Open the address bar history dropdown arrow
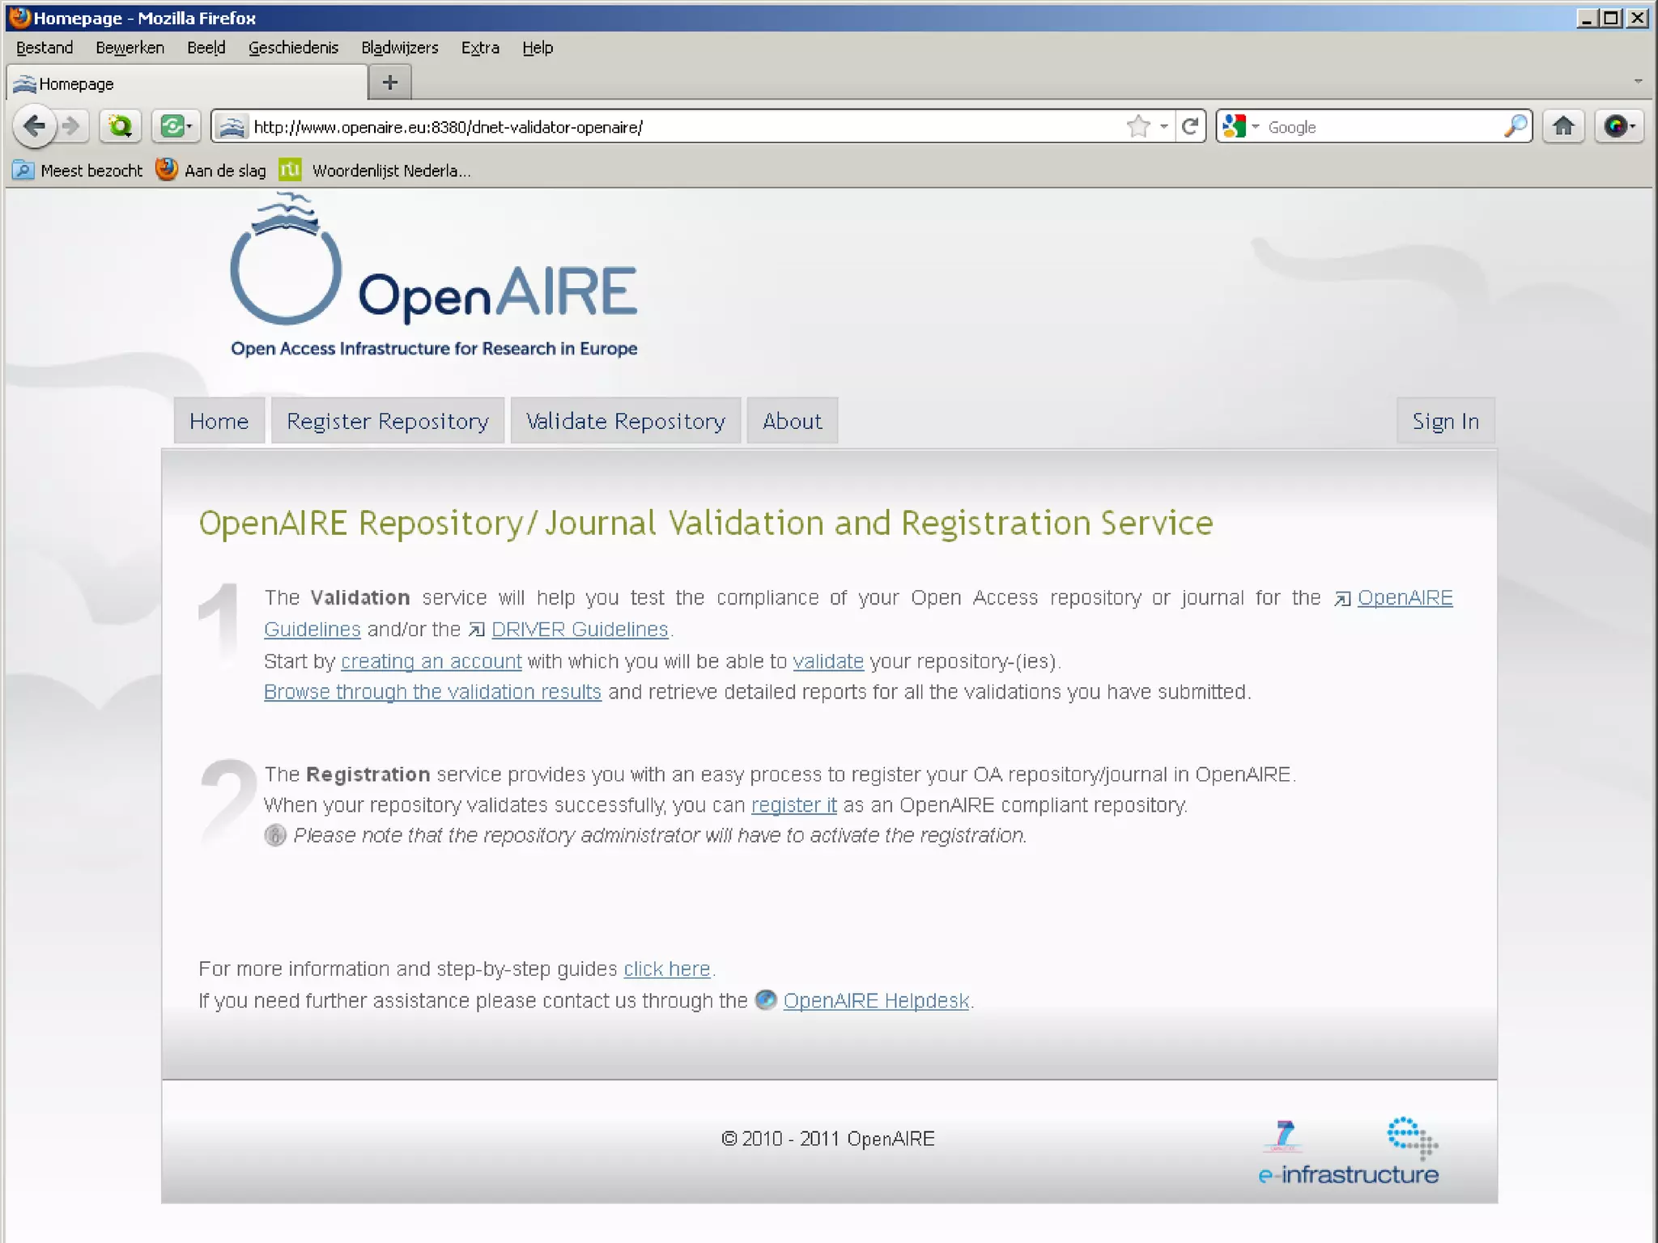 click(1163, 126)
